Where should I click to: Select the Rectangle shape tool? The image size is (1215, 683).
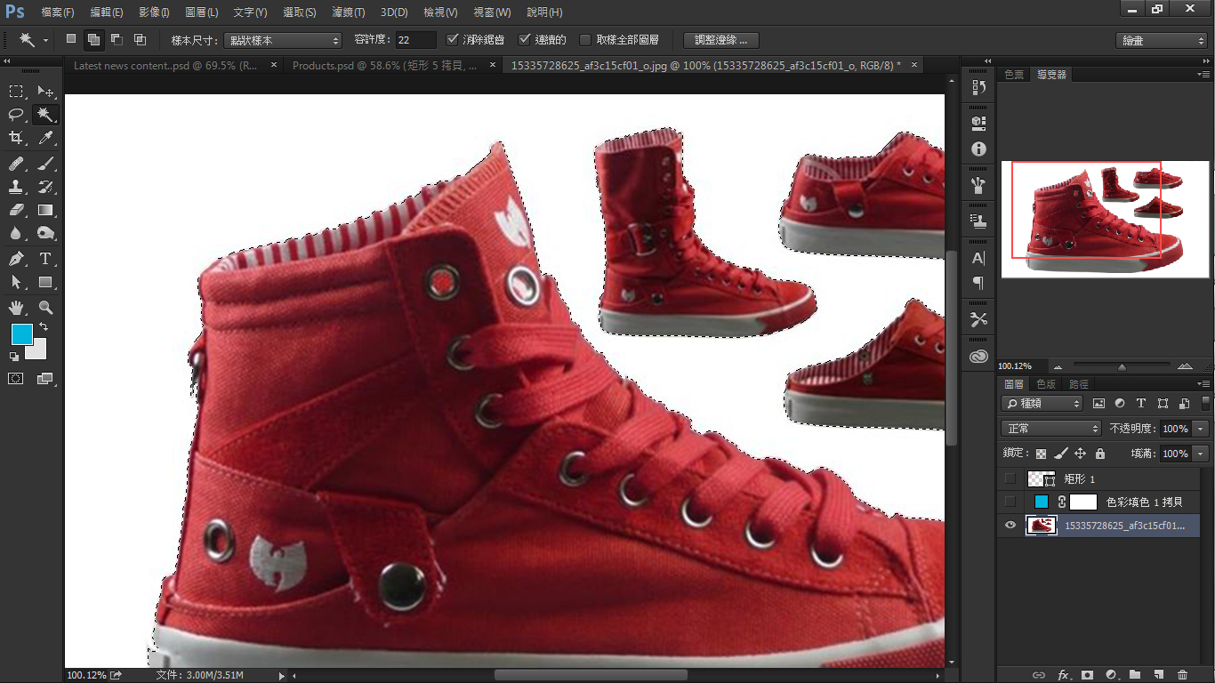click(x=45, y=282)
